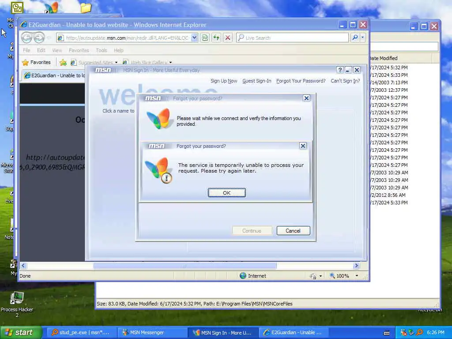Viewport: 452px width, 339px height.
Task: Click Can't Sign In? link
Action: 345,81
